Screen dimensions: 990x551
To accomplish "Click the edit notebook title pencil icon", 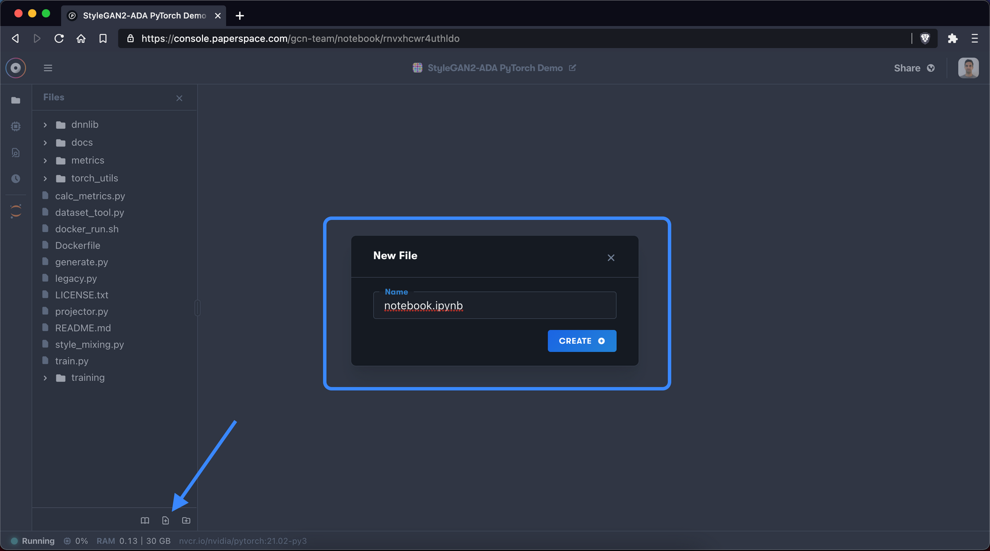I will (x=573, y=68).
